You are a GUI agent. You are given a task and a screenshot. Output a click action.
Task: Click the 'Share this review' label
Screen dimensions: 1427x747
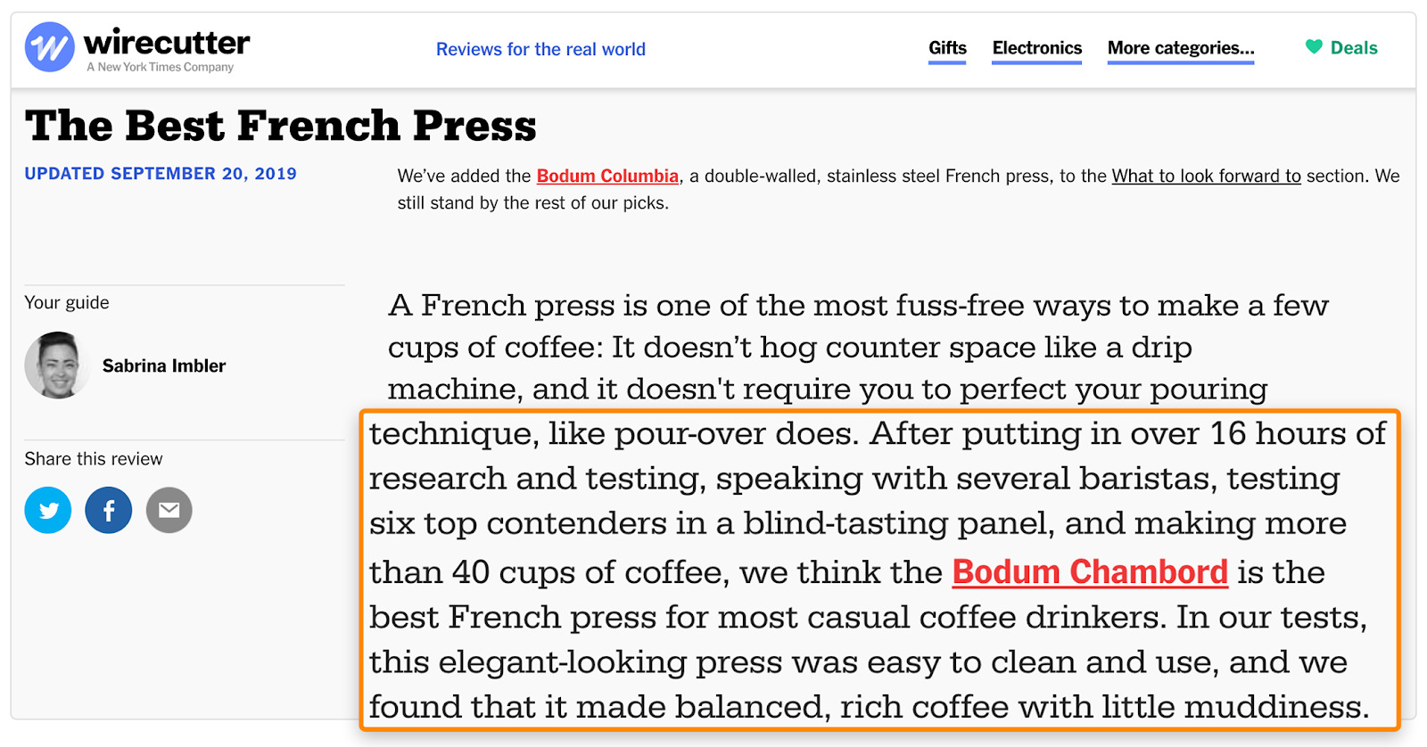(x=94, y=459)
